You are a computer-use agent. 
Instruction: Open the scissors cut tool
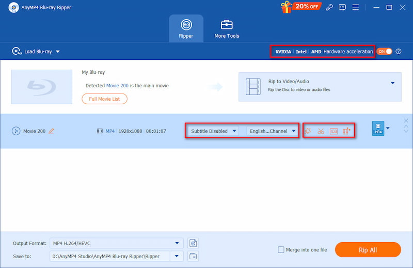(321, 131)
